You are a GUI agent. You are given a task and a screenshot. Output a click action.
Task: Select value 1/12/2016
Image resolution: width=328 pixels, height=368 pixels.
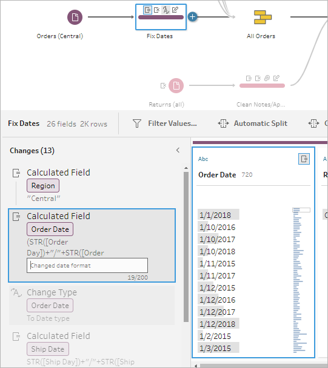[x=218, y=300]
